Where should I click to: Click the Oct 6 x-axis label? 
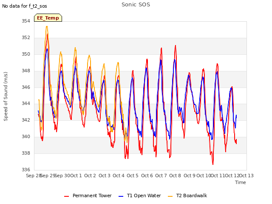147,176
